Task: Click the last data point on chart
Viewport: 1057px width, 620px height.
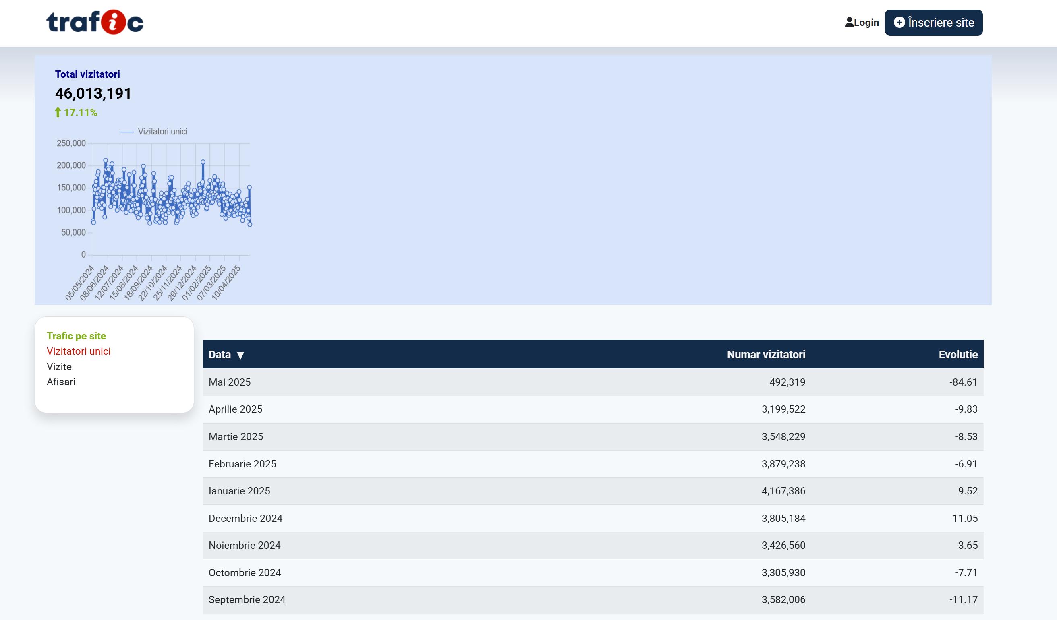Action: point(250,224)
